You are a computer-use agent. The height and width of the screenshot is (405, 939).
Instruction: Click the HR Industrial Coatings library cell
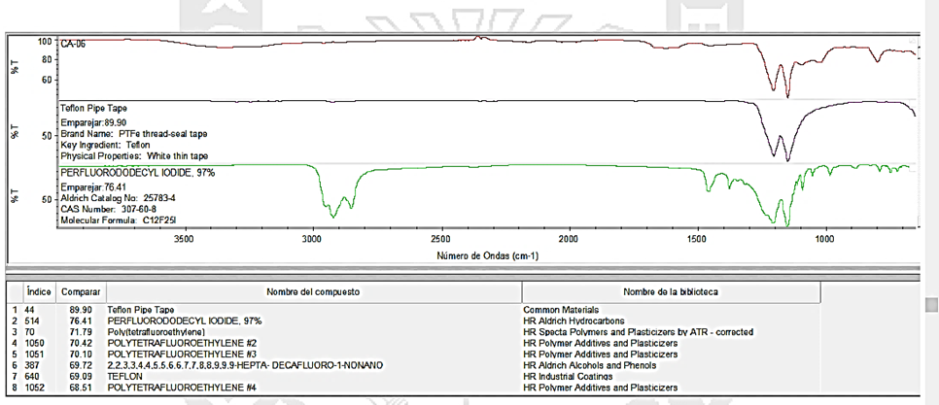pos(574,376)
